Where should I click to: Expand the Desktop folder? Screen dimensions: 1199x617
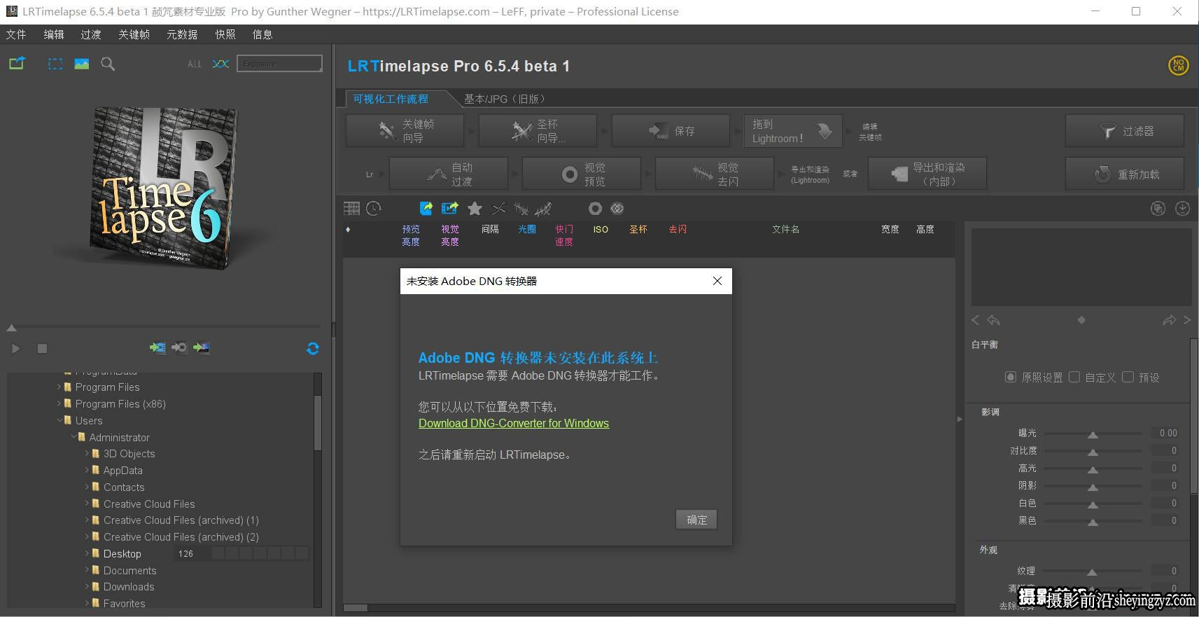[x=87, y=553]
